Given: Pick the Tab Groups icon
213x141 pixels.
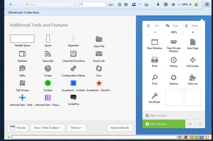Looking at the screenshot, I should click(x=22, y=83).
